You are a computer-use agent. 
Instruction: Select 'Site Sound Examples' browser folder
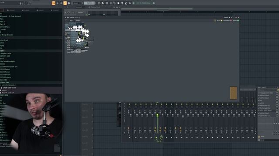pos(8,62)
